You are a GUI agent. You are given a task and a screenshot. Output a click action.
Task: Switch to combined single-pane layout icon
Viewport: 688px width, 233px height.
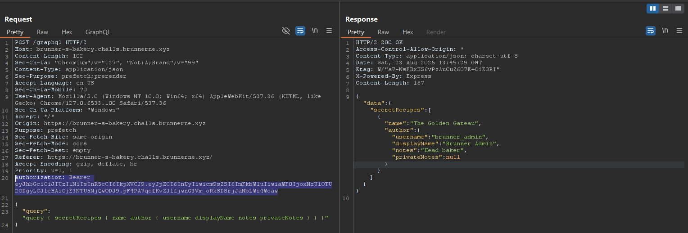(677, 9)
